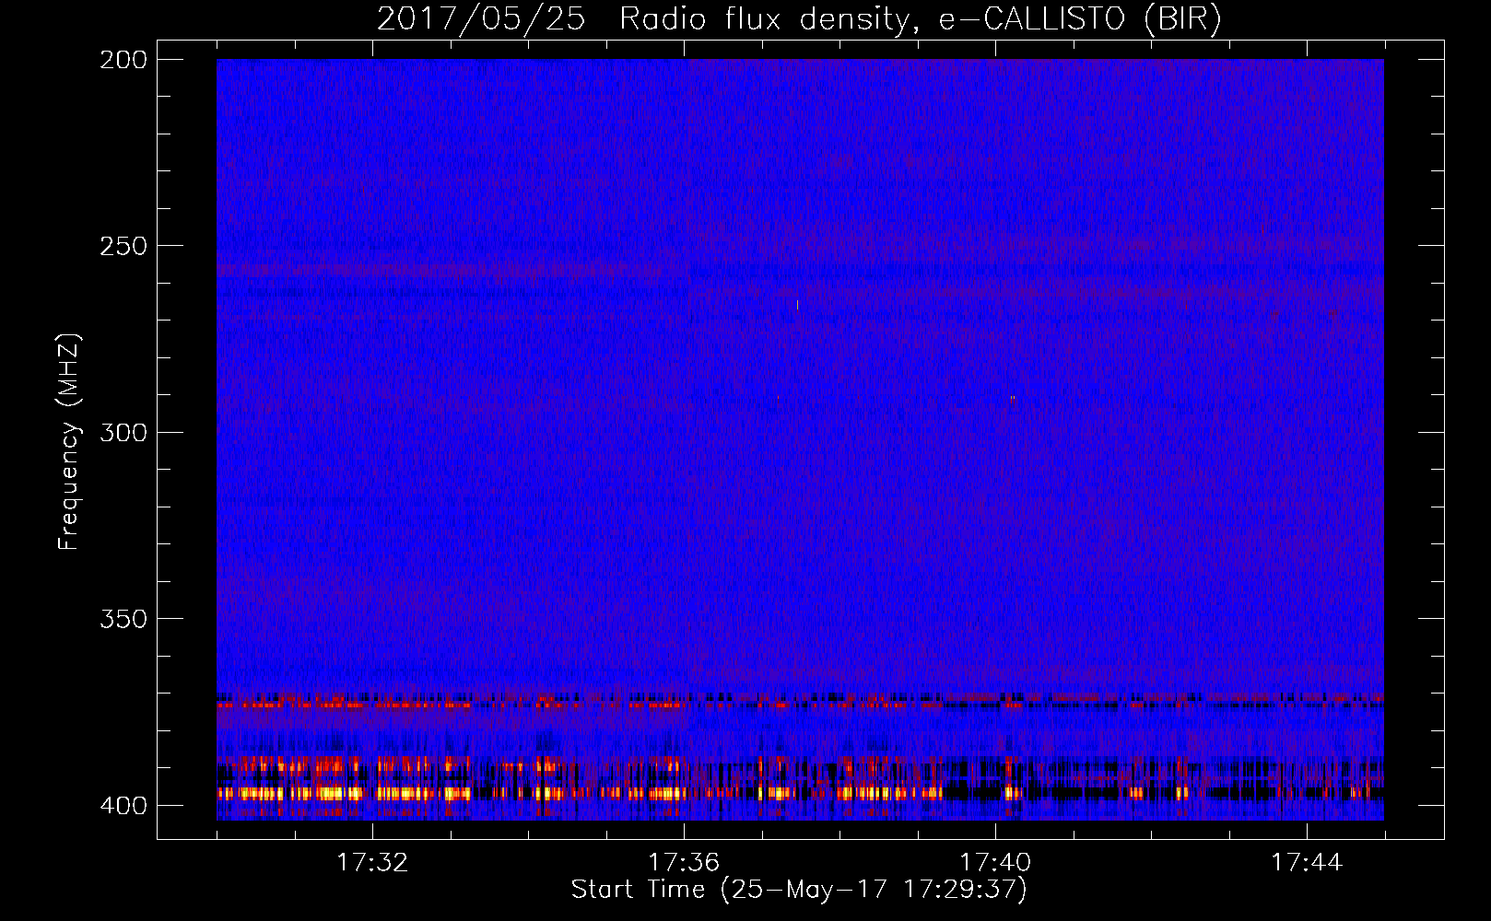Click the 400 frequency tick label
Image resolution: width=1491 pixels, height=921 pixels.
point(123,805)
